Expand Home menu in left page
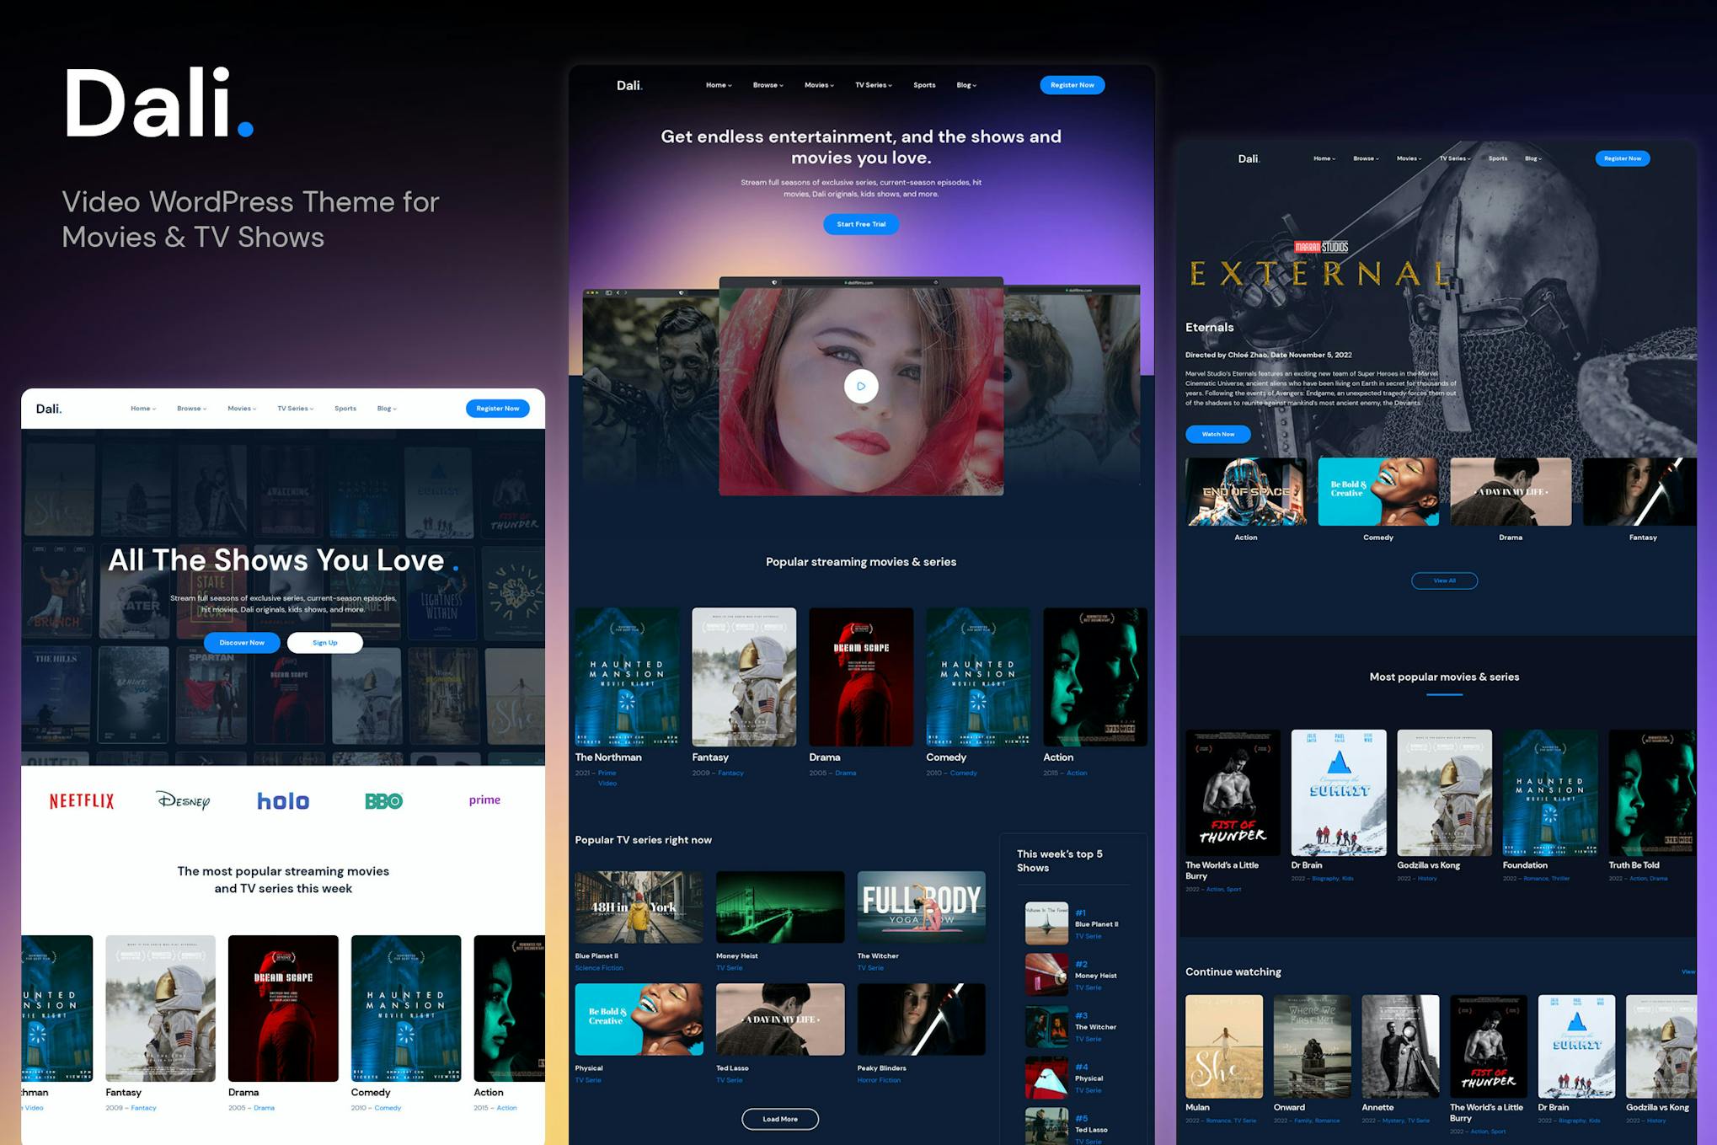 [143, 409]
